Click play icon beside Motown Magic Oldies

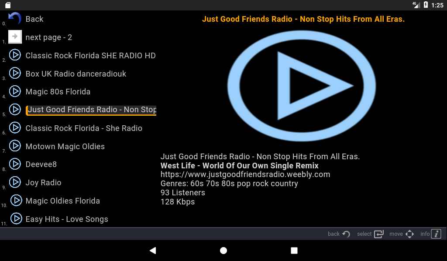pyautogui.click(x=15, y=146)
